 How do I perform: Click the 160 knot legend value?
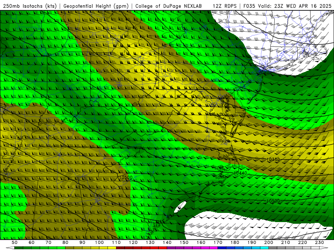click(x=201, y=242)
